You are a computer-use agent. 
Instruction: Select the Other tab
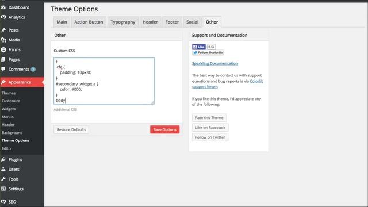point(212,22)
